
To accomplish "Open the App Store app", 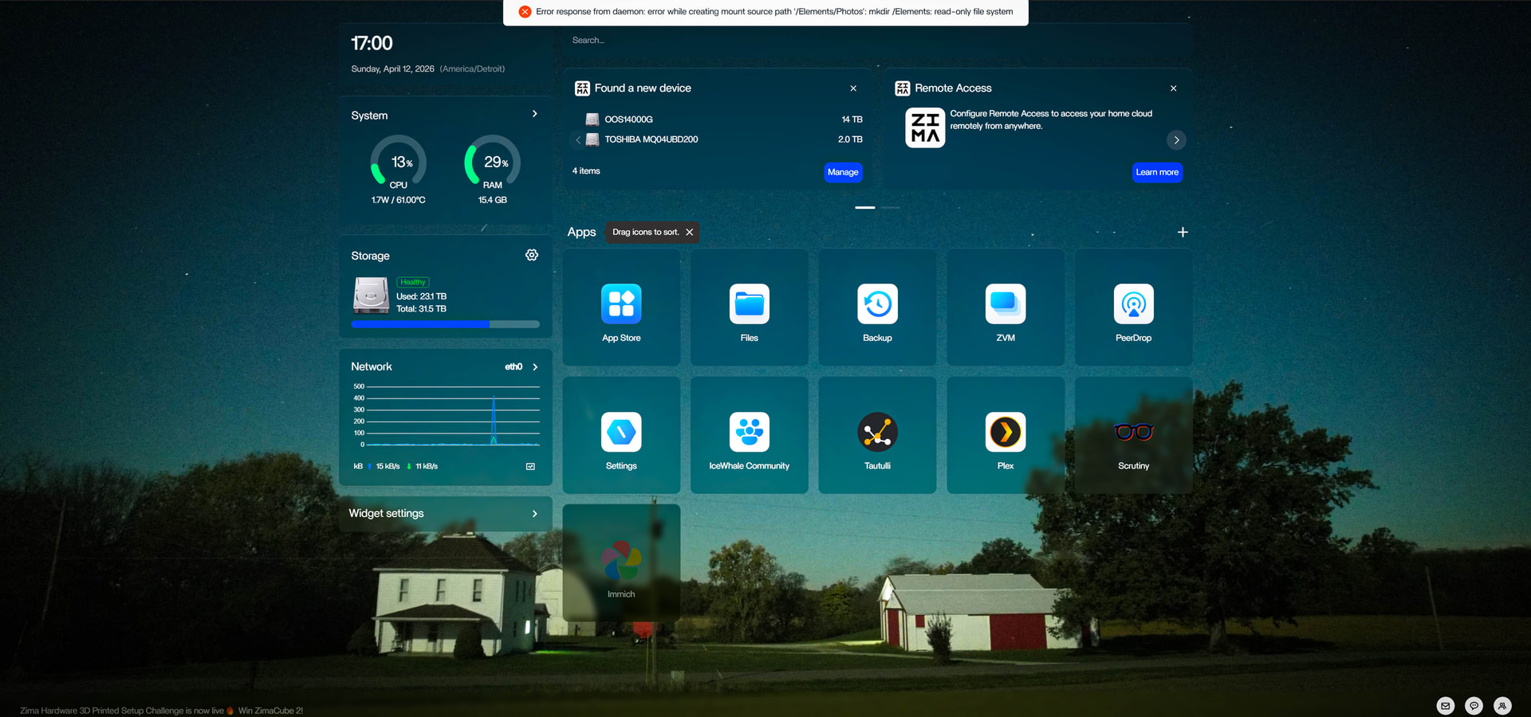I will coord(621,305).
